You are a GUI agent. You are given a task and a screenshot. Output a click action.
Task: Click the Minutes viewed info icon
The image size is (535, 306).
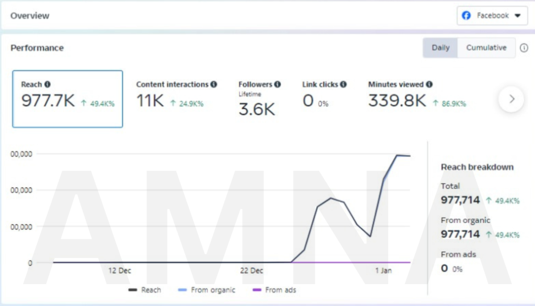click(429, 84)
